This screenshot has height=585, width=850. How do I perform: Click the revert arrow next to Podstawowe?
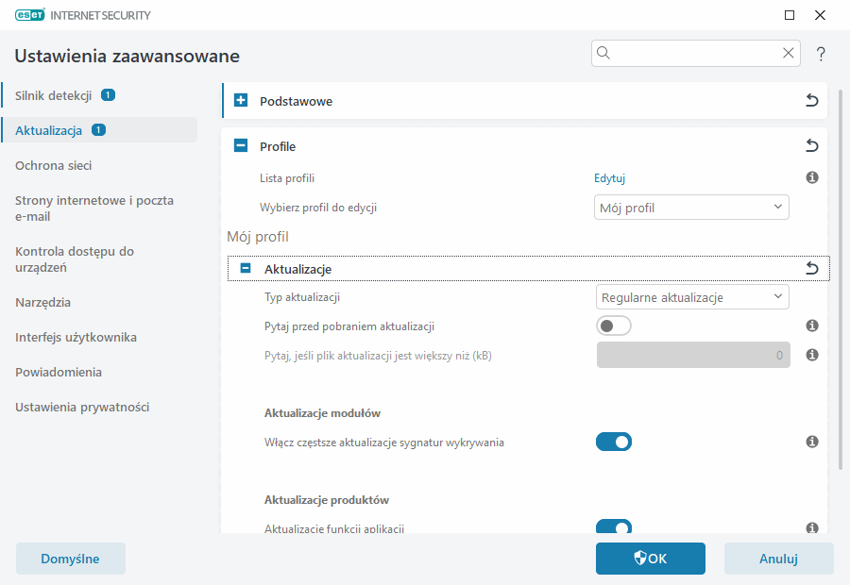[811, 100]
